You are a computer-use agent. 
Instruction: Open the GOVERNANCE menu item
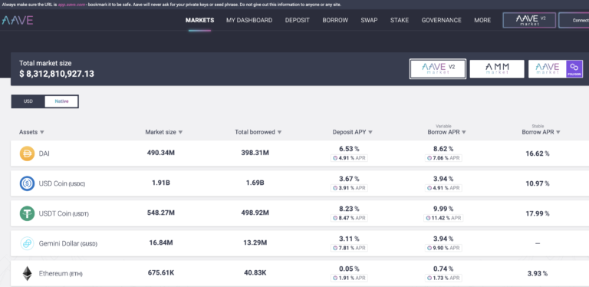point(442,20)
